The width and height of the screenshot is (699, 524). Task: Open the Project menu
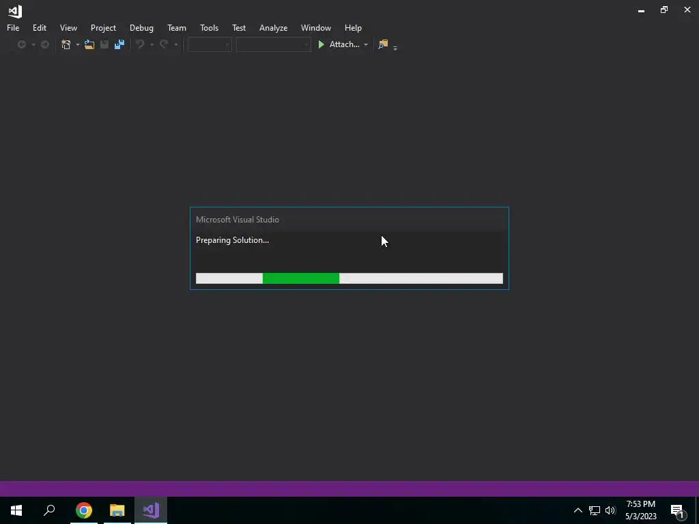click(x=103, y=27)
